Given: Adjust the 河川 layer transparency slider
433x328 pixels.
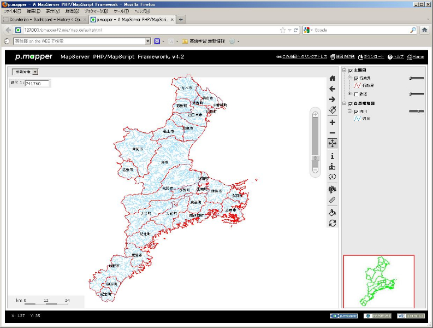Looking at the screenshot, I should tap(418, 112).
